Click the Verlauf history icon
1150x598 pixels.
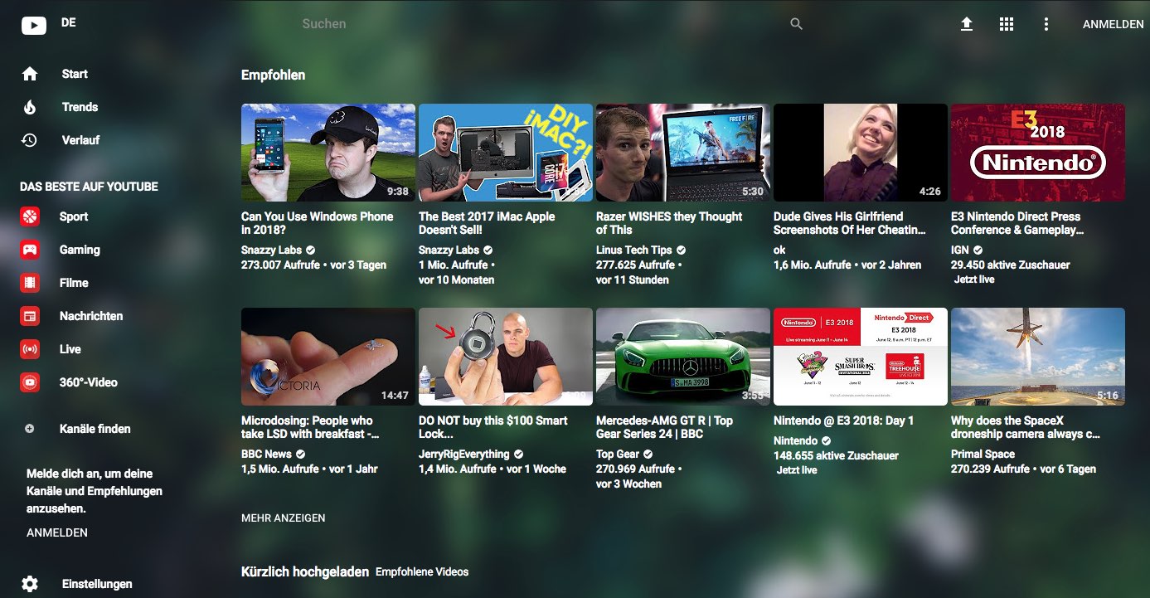click(x=30, y=140)
